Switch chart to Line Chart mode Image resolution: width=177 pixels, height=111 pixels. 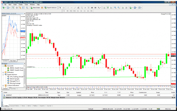pos(111,8)
